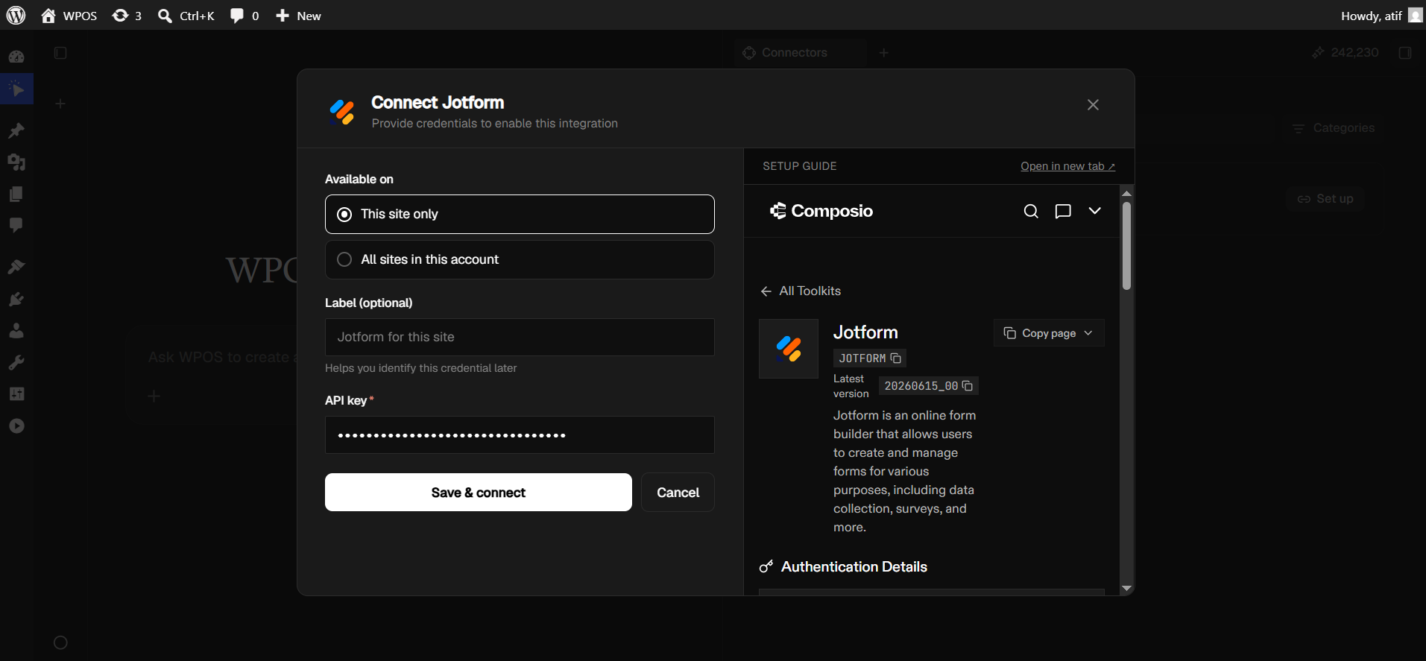Image resolution: width=1426 pixels, height=661 pixels.
Task: Click the API key input field
Action: coord(520,434)
